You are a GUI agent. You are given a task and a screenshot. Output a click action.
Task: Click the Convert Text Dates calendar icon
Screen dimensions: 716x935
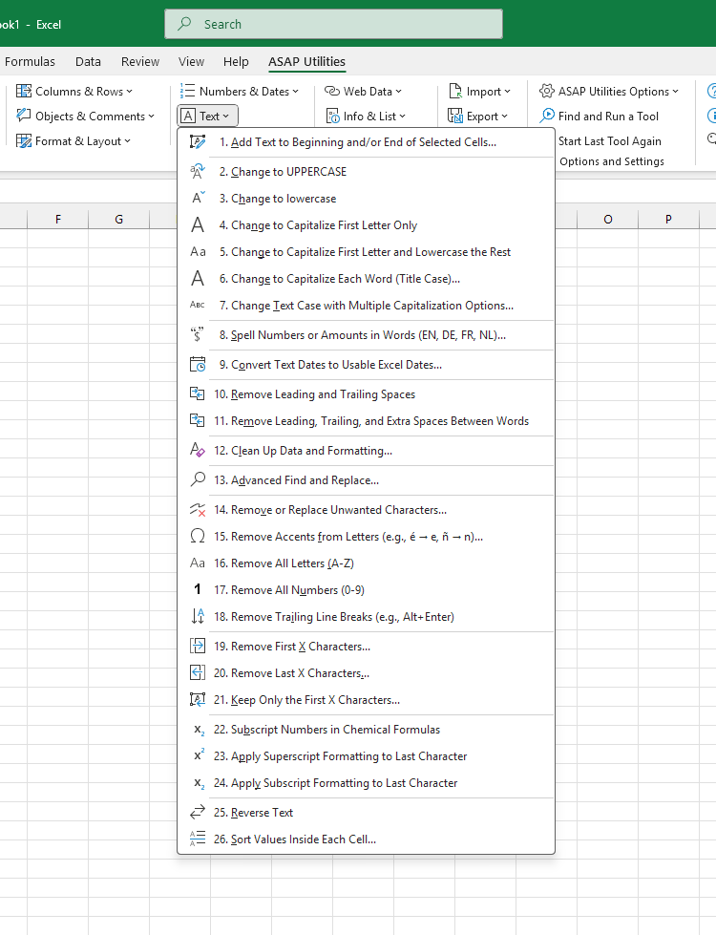coord(198,365)
